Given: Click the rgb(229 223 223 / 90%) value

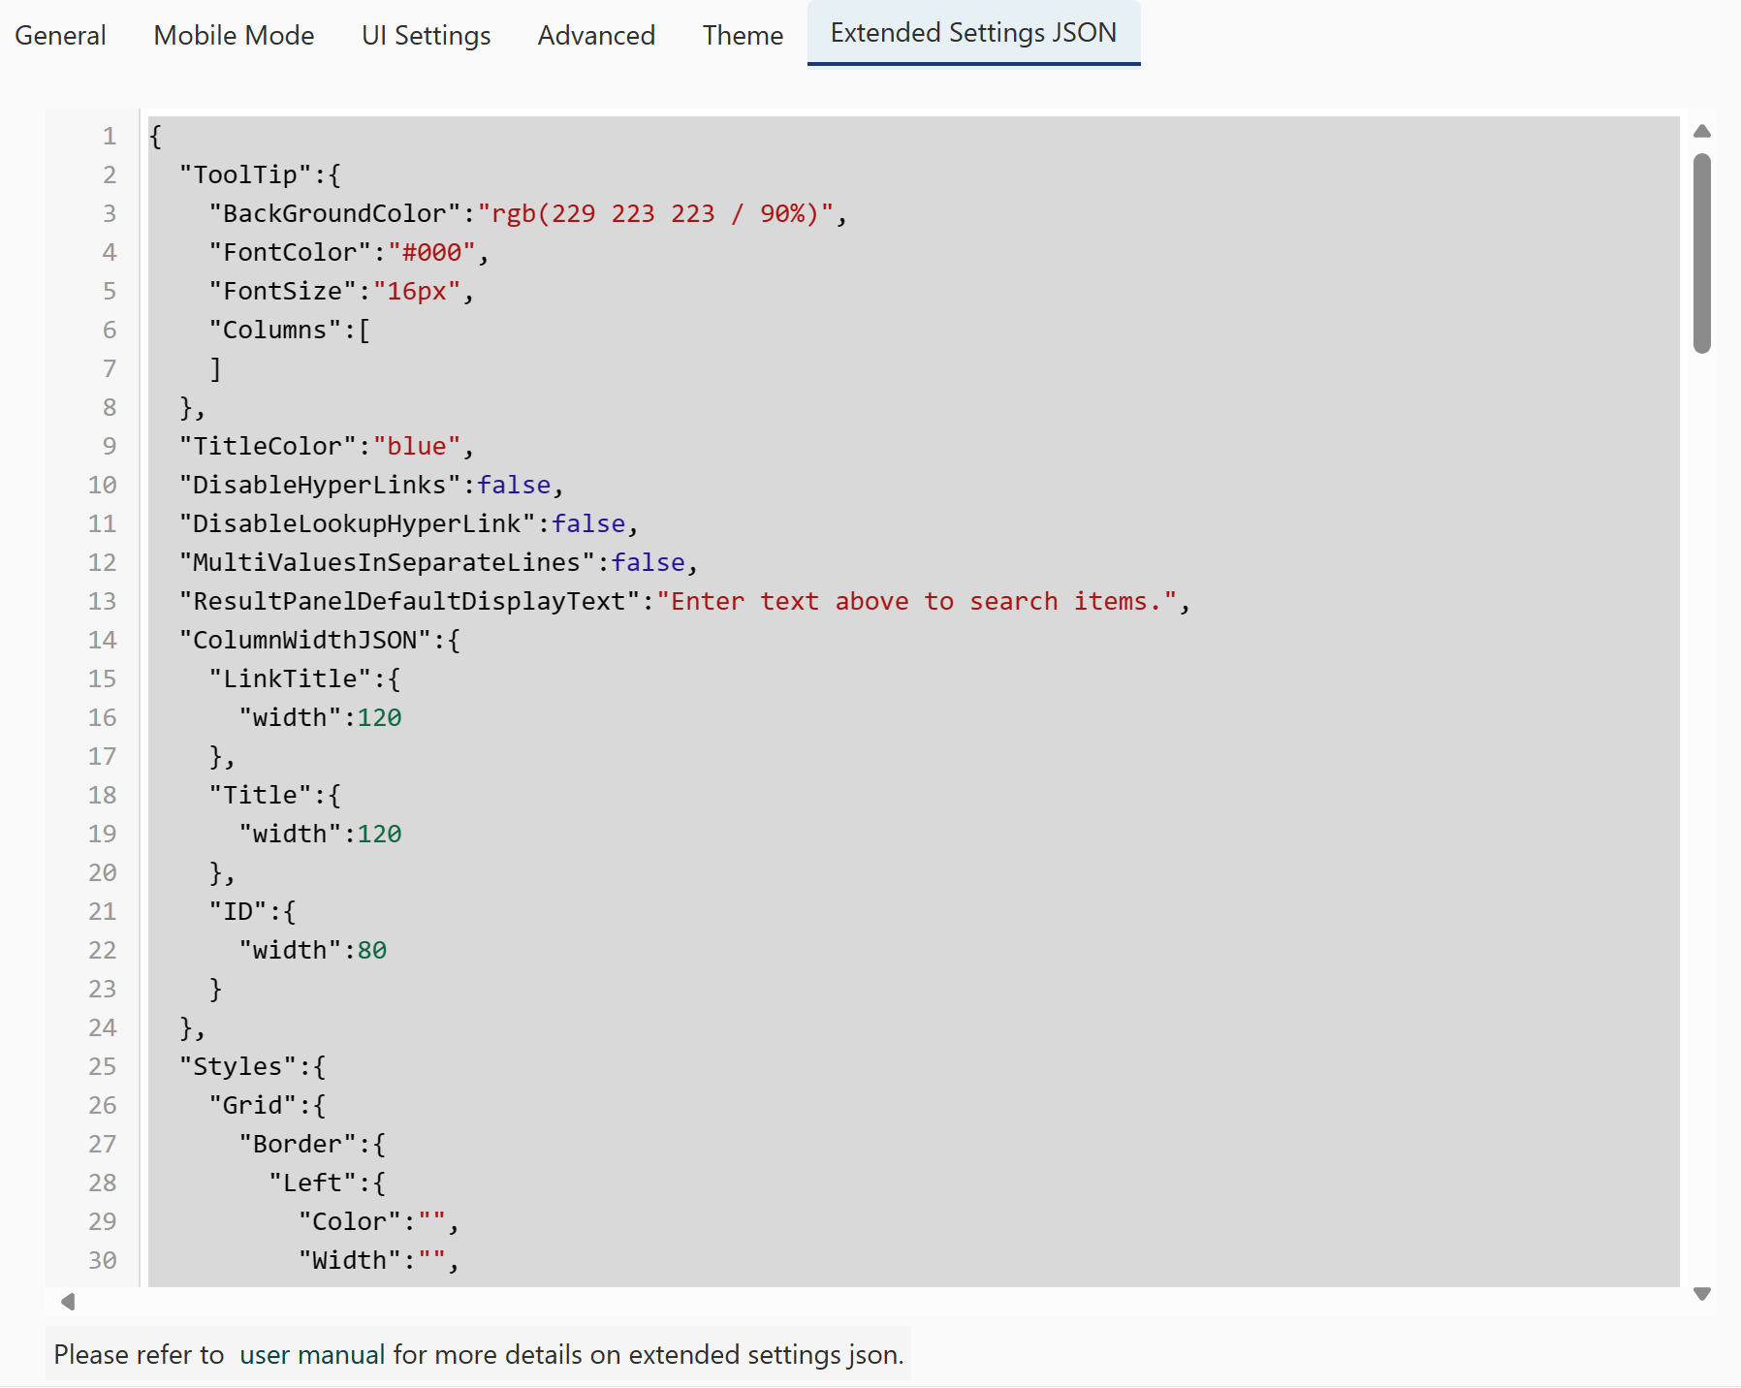Looking at the screenshot, I should (655, 213).
